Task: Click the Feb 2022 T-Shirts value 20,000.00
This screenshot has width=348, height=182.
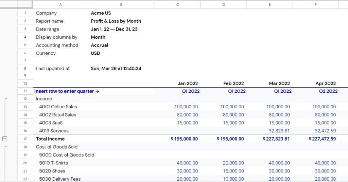Action: pyautogui.click(x=224, y=163)
